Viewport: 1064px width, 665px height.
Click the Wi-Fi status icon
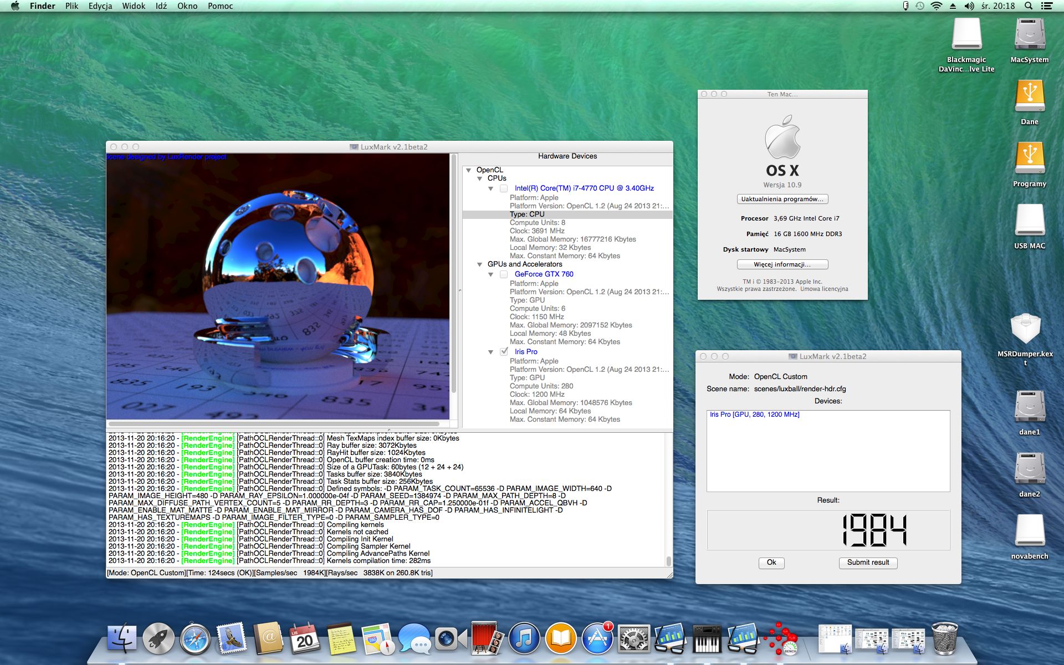[x=937, y=6]
